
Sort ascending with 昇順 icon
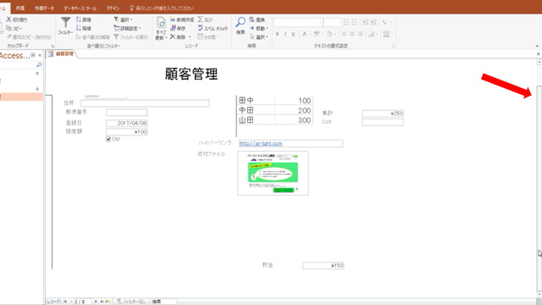(x=79, y=19)
